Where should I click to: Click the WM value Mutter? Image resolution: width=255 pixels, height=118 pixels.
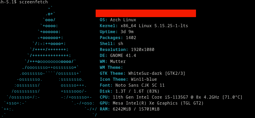click(x=118, y=62)
